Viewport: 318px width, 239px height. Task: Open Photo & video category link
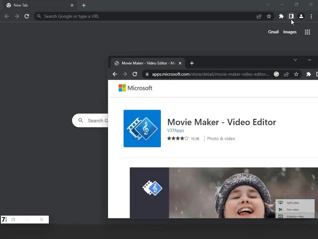pos(221,138)
